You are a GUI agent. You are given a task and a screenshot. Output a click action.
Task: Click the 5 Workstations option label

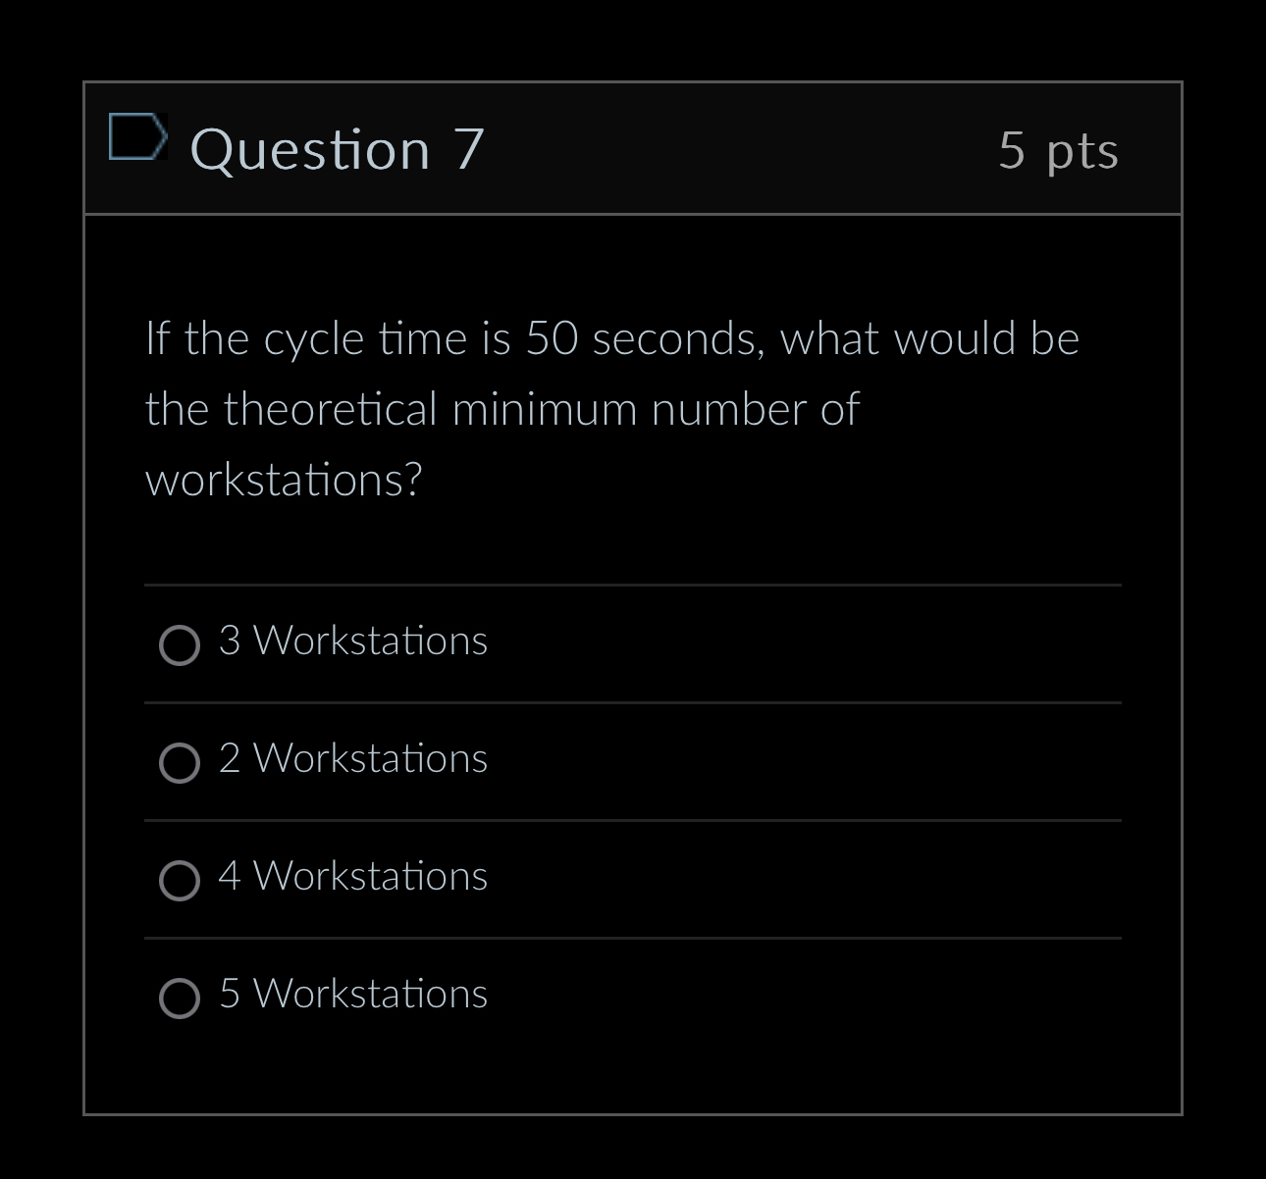click(353, 995)
